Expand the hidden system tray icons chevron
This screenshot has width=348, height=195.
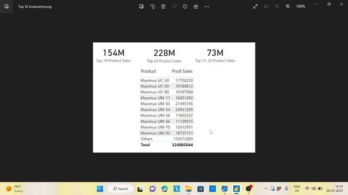pyautogui.click(x=266, y=188)
